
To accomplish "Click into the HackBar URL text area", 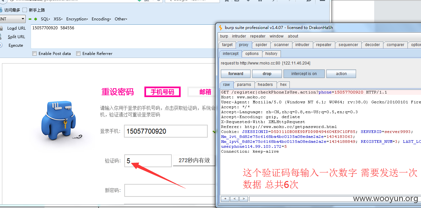I will (123, 37).
